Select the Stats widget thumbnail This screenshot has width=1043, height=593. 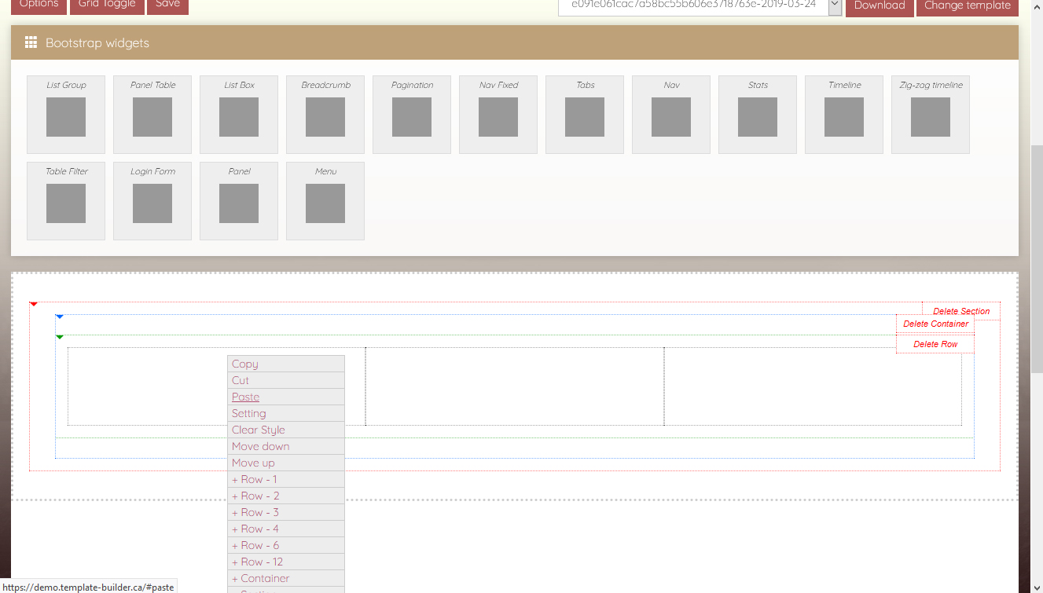tap(758, 115)
